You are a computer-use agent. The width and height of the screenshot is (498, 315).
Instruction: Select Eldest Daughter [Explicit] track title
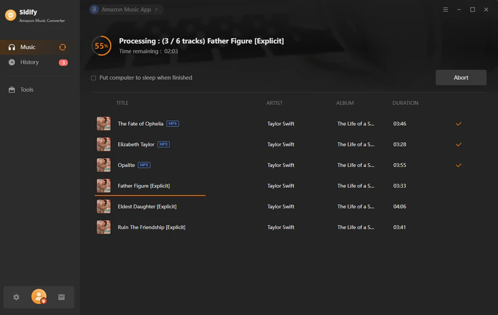pos(147,207)
